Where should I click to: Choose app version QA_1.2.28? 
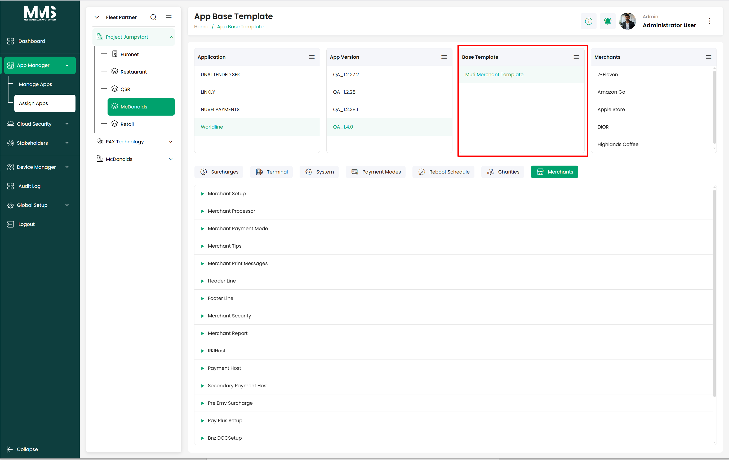(x=389, y=92)
